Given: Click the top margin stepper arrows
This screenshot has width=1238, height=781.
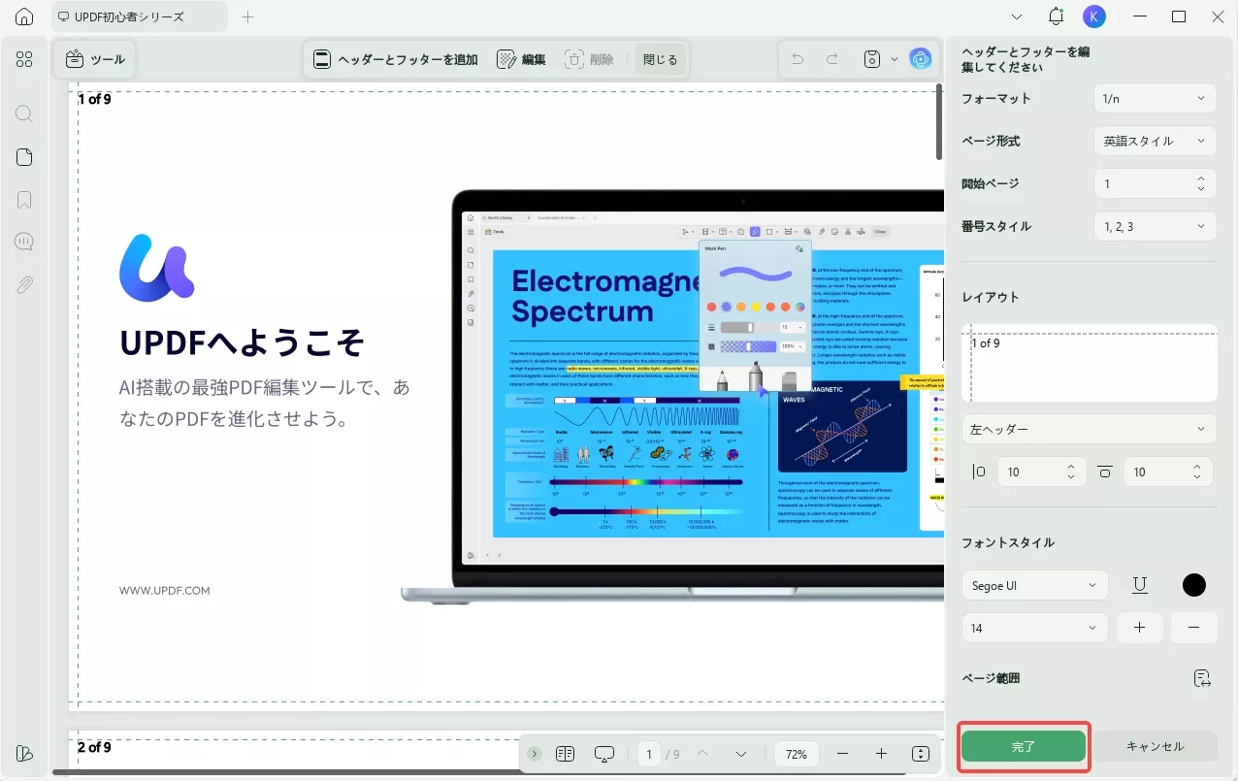Looking at the screenshot, I should [1196, 472].
